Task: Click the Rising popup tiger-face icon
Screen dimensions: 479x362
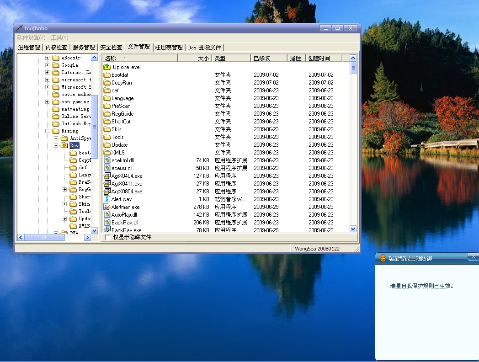Action: coord(383,258)
